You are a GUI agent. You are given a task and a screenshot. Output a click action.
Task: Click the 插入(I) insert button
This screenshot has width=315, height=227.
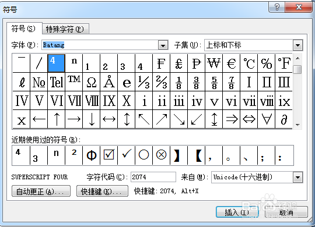click(x=237, y=212)
